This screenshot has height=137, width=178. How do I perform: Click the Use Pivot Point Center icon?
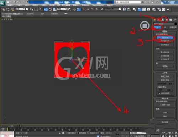click(69, 9)
